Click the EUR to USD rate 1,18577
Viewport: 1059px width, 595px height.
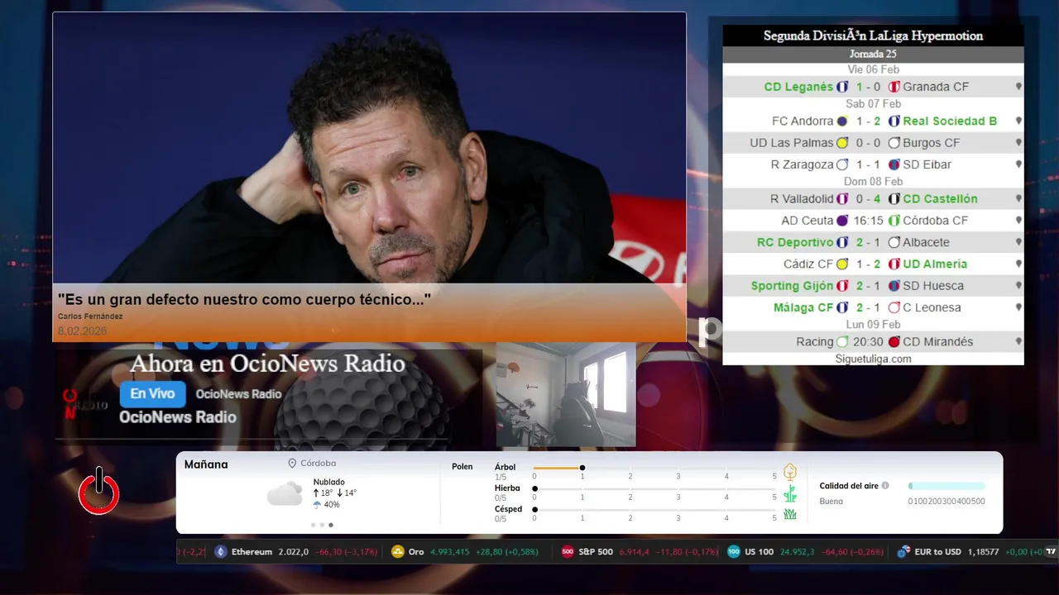click(x=983, y=552)
